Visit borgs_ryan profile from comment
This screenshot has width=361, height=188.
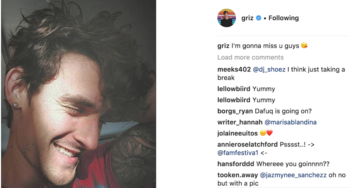[x=235, y=111]
